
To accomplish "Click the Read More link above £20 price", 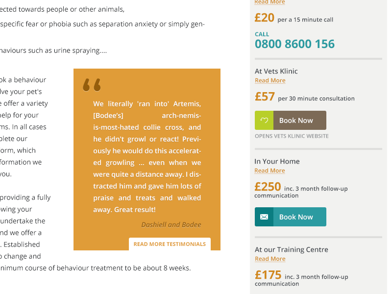I will coord(270,2).
